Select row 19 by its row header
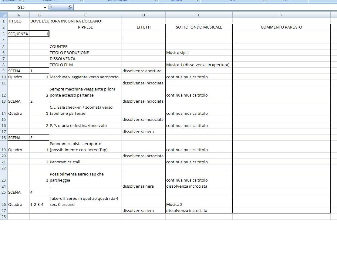337x259 pixels. tap(4, 147)
